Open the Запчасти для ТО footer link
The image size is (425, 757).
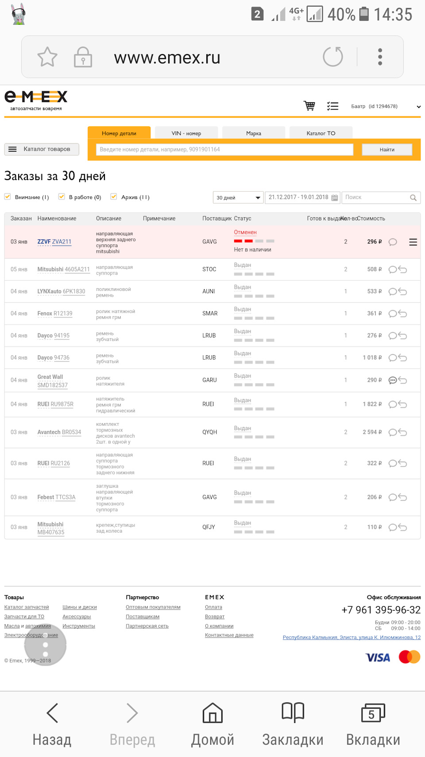tap(24, 616)
